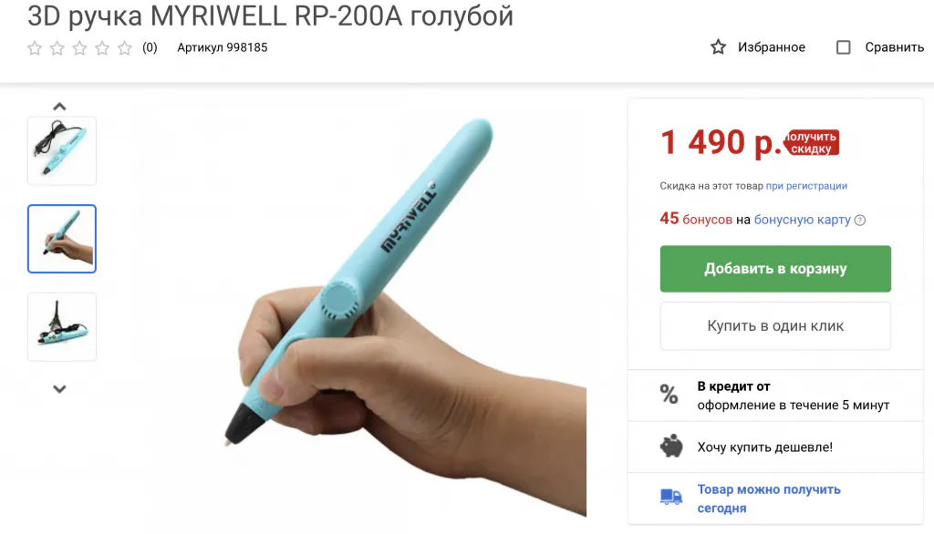
Task: Click the red получить скидку badge
Action: tap(811, 142)
